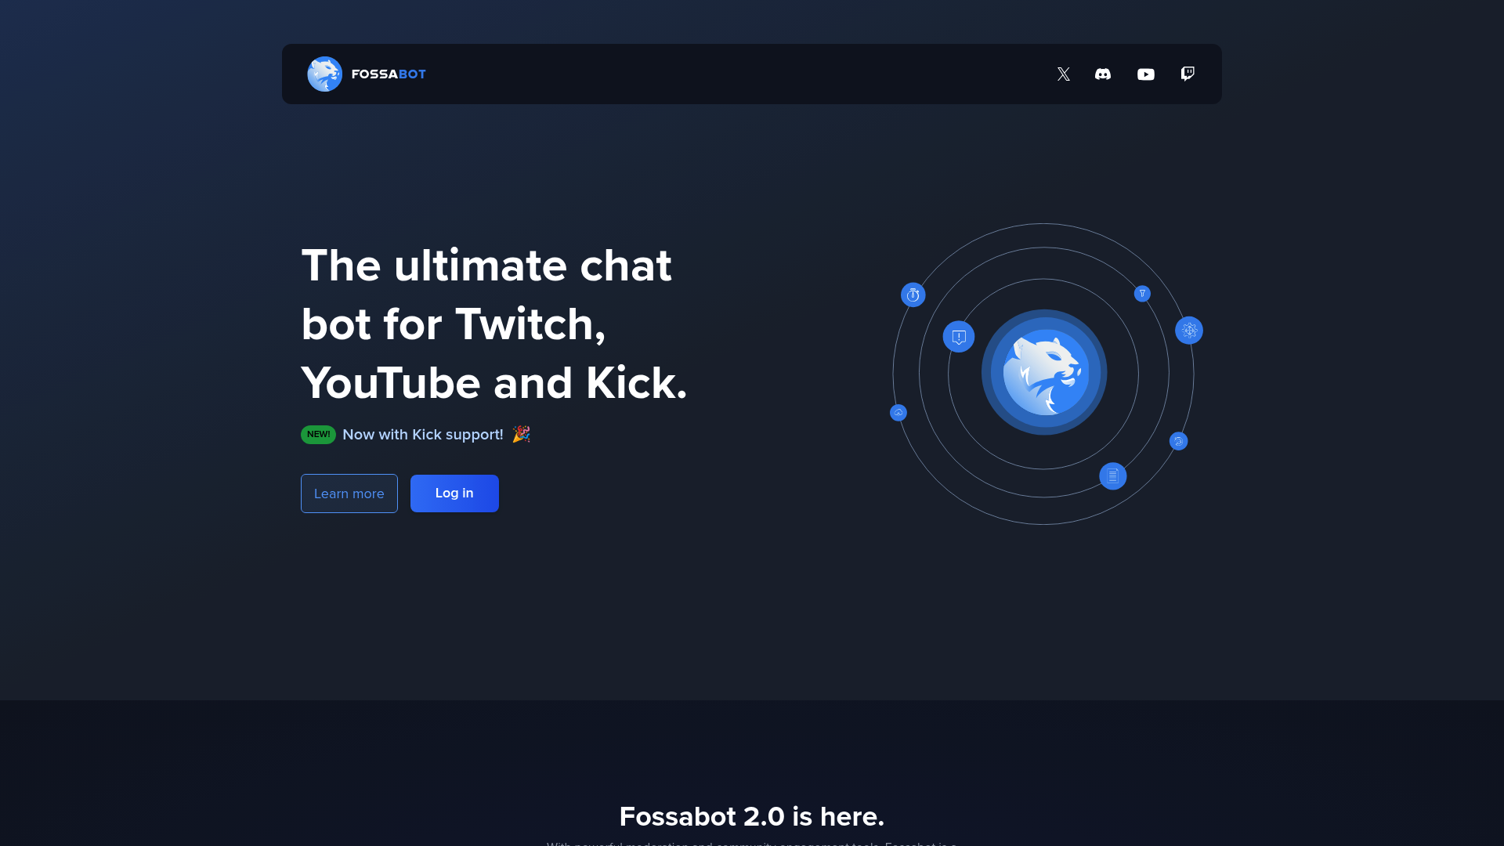
Task: Click the 'Now with Kick support!' text
Action: (x=422, y=434)
